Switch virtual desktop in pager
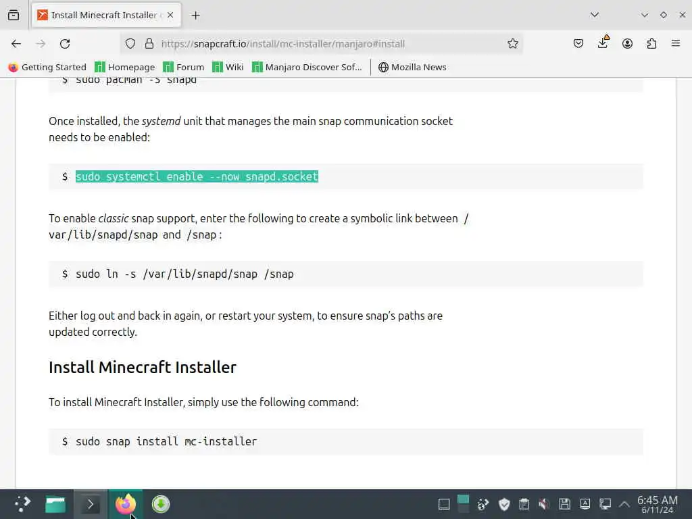The width and height of the screenshot is (692, 519). coord(464,504)
